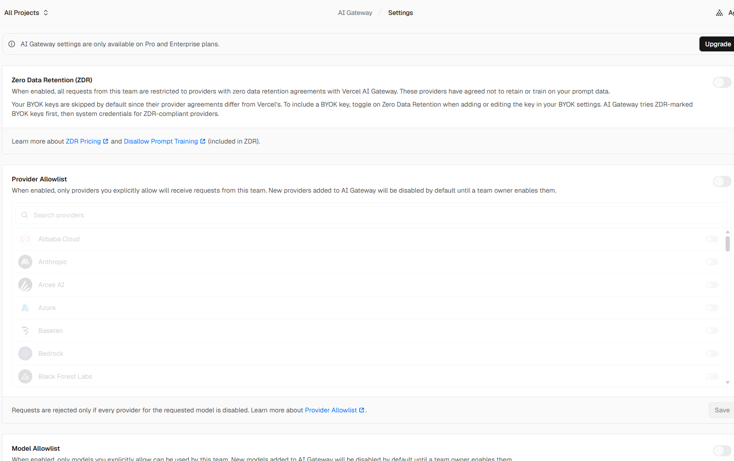The height and width of the screenshot is (461, 734).
Task: Toggle the Arcee AI provider switch
Action: pos(712,285)
